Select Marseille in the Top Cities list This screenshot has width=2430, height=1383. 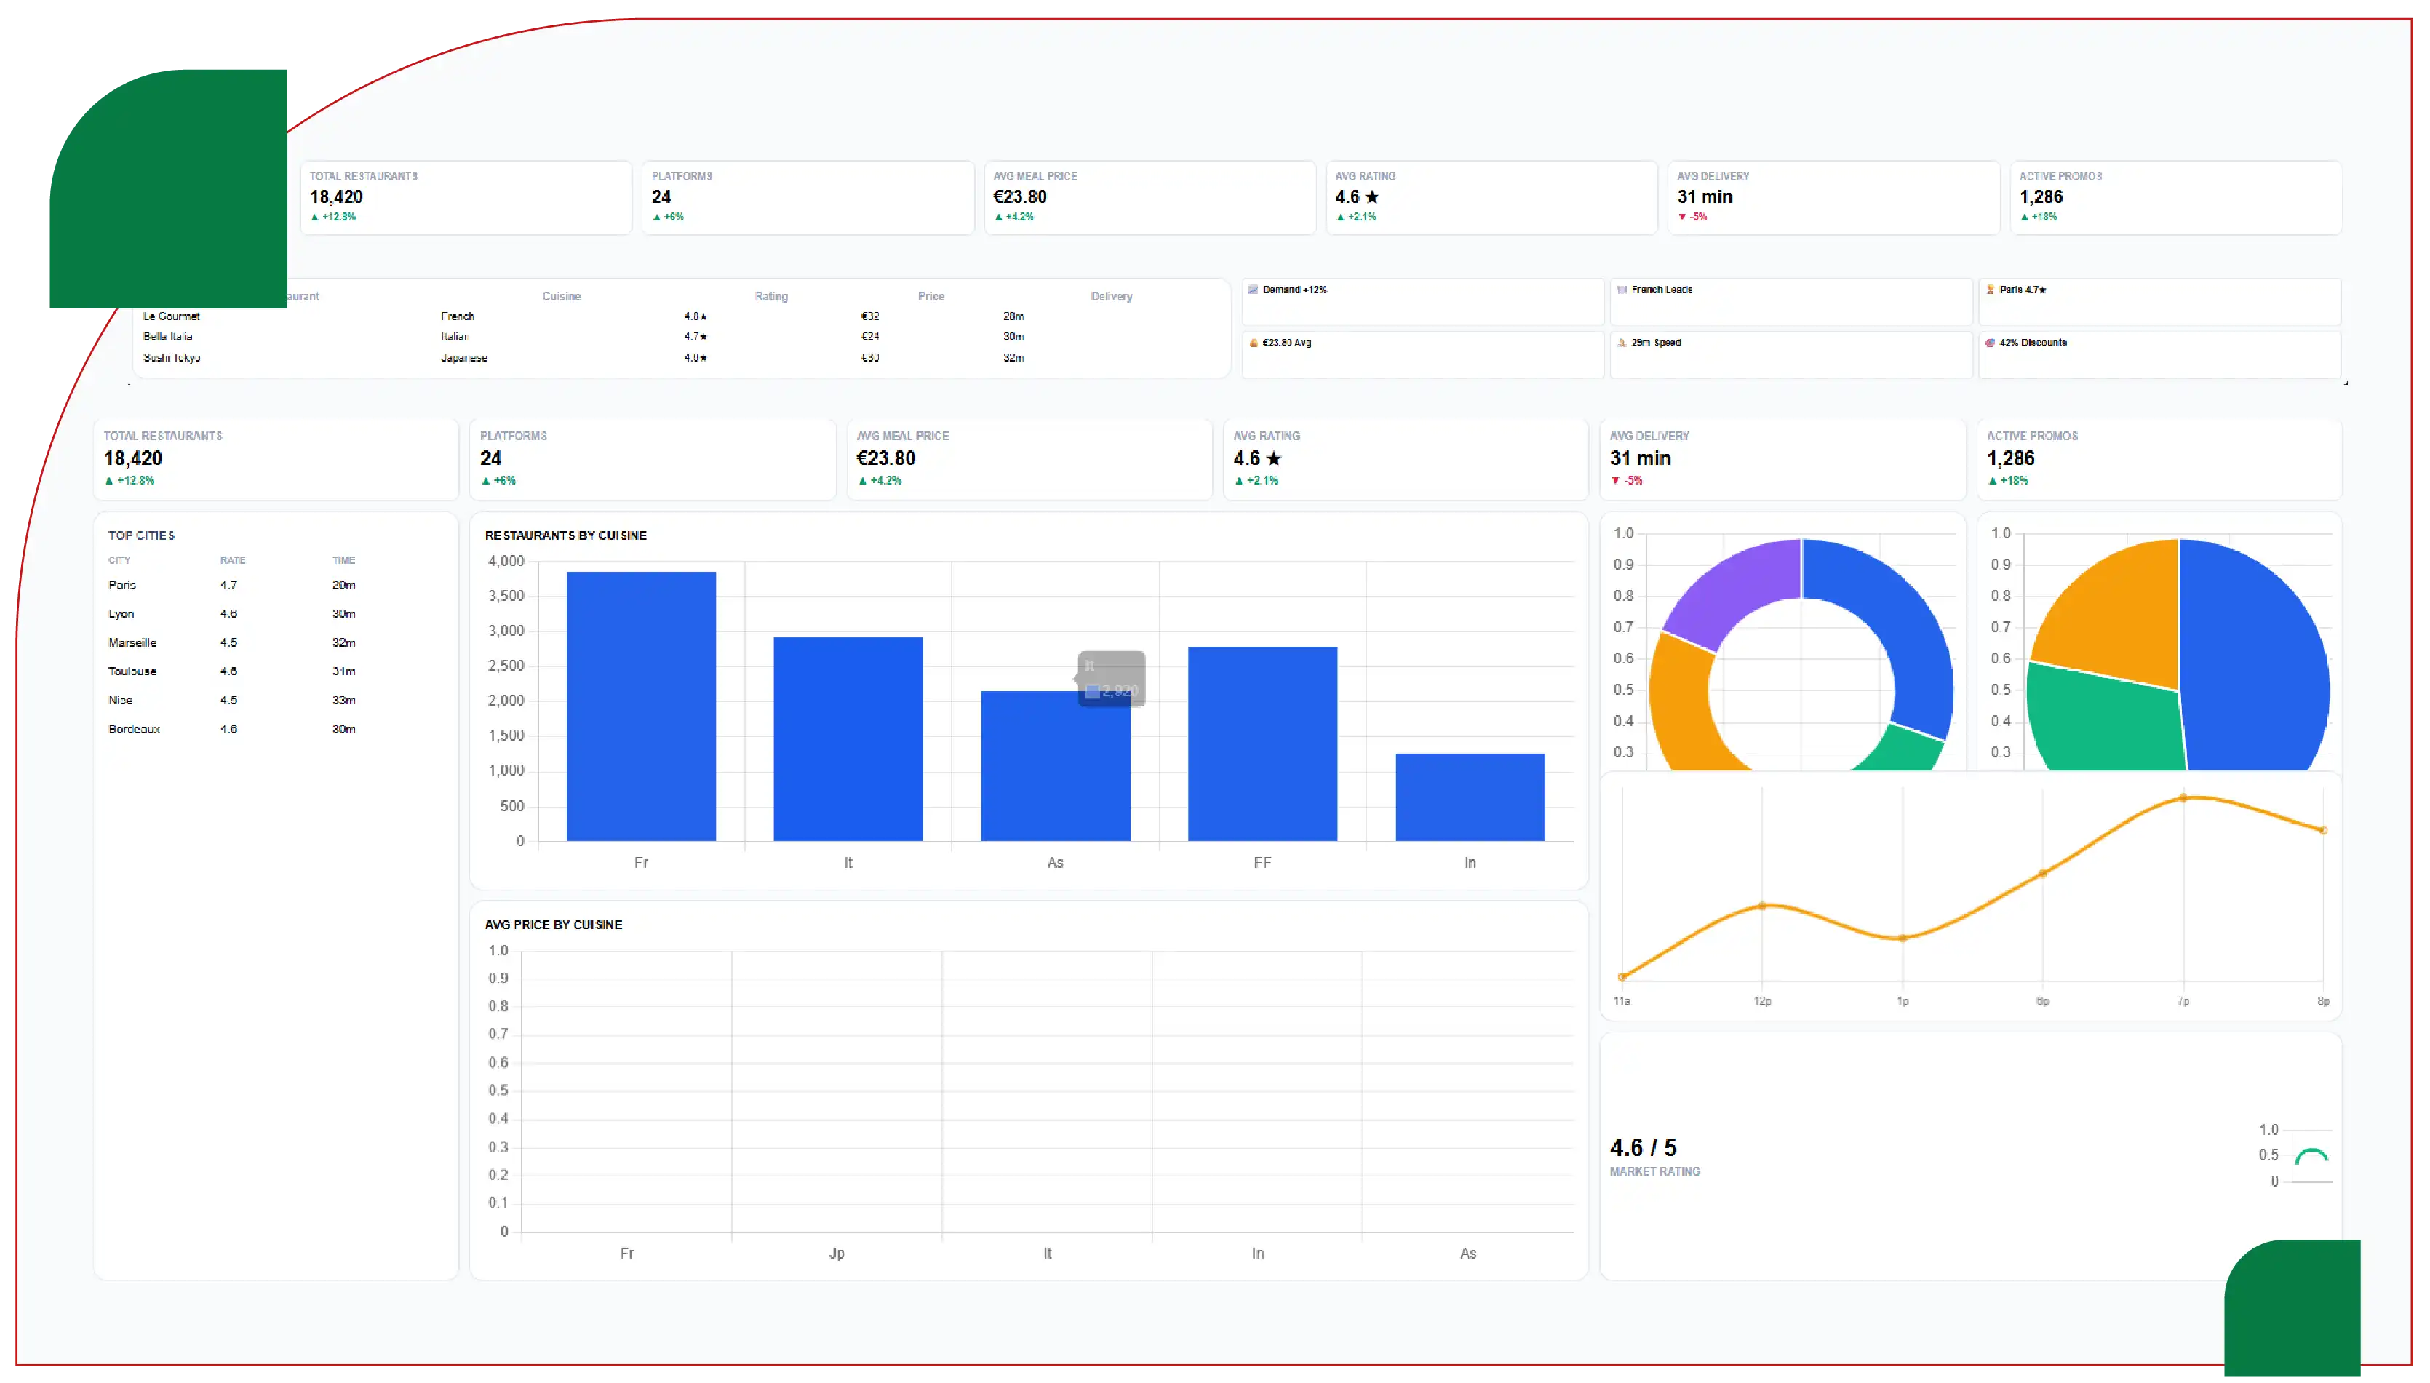pos(132,643)
